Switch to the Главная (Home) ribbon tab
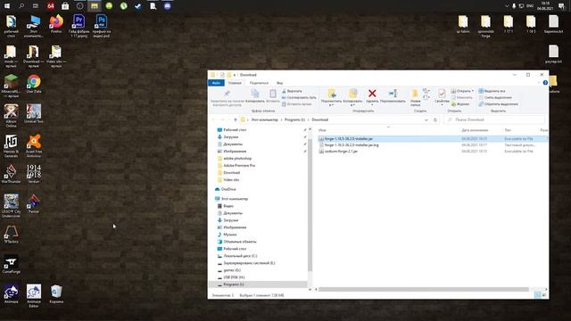The width and height of the screenshot is (571, 321). click(235, 83)
